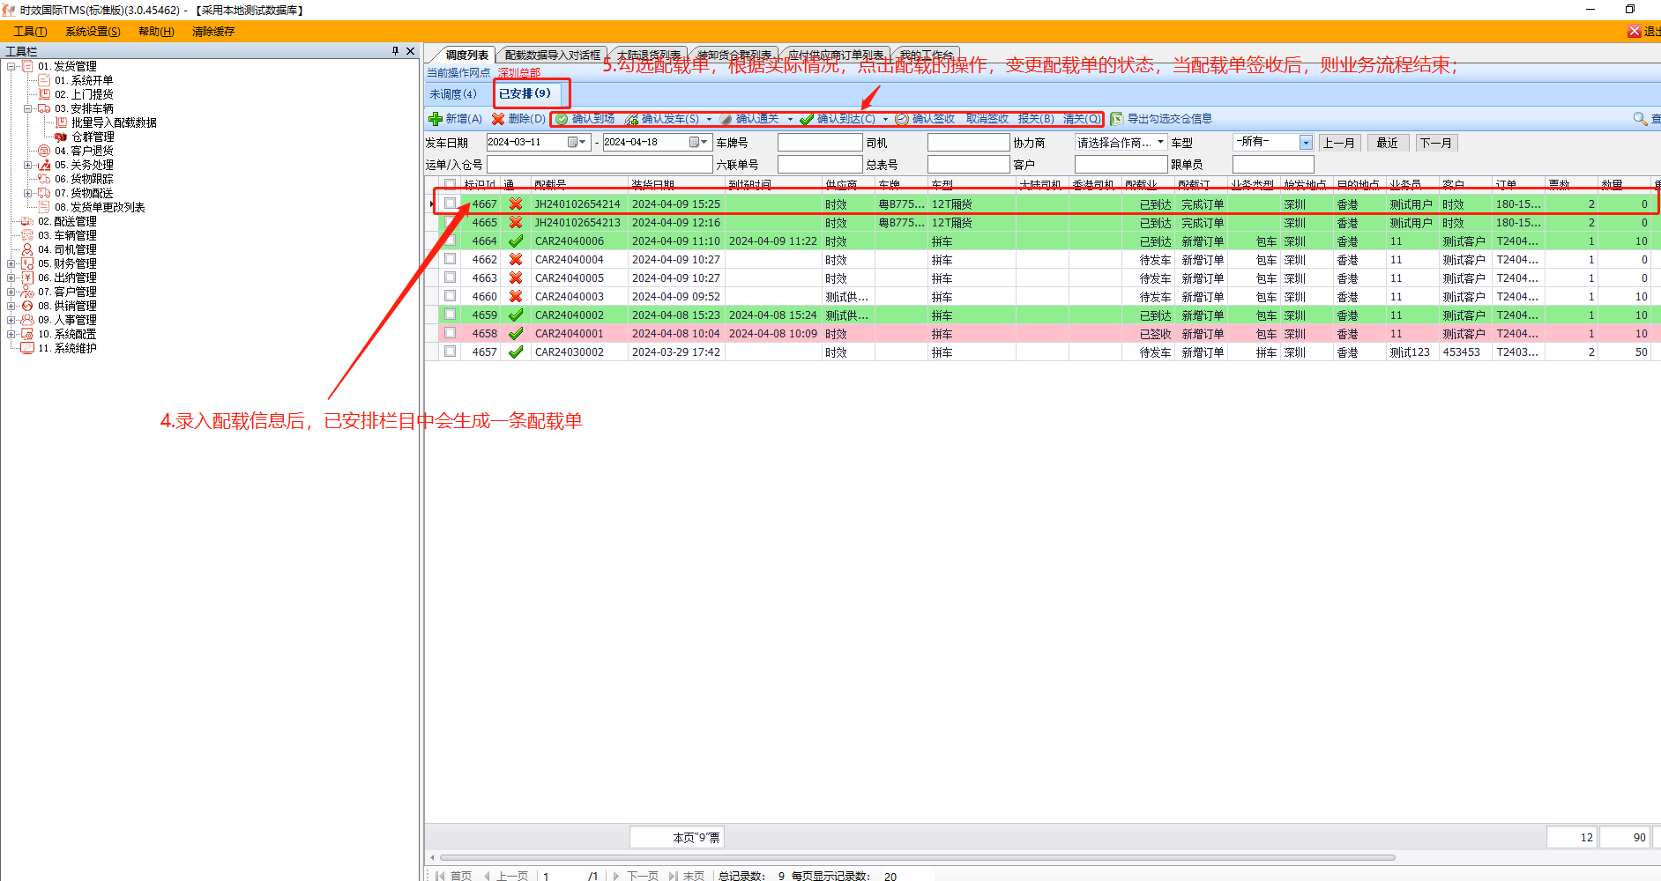Click the 司机管理 person icon
Screen dimensions: 1661x881
click(27, 249)
